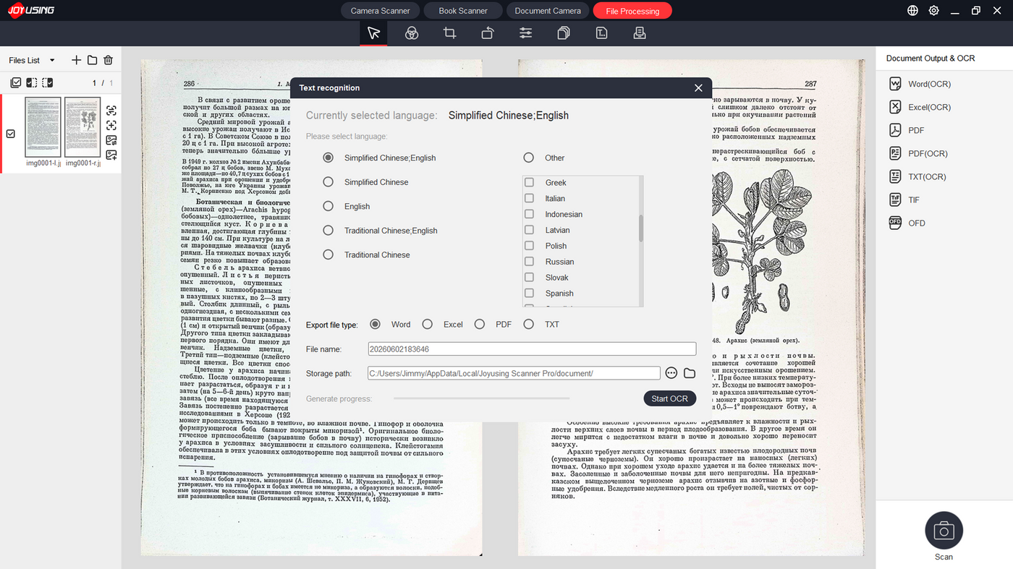This screenshot has height=569, width=1013.
Task: Click the camera Scan button
Action: point(944,531)
